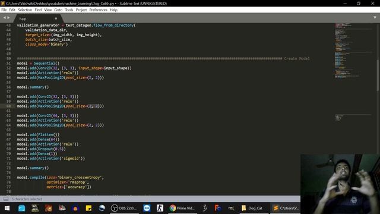
Task: Open the tab list dropdown arrow
Action: pos(375,18)
